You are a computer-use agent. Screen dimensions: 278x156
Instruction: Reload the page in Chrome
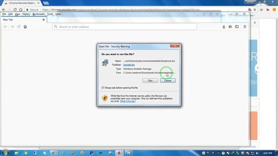[15, 10]
